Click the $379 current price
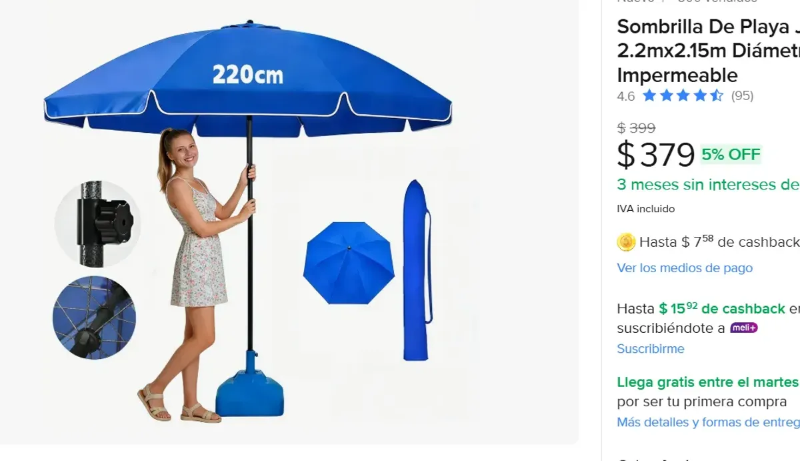Viewport: 800px width, 461px height. click(x=656, y=155)
